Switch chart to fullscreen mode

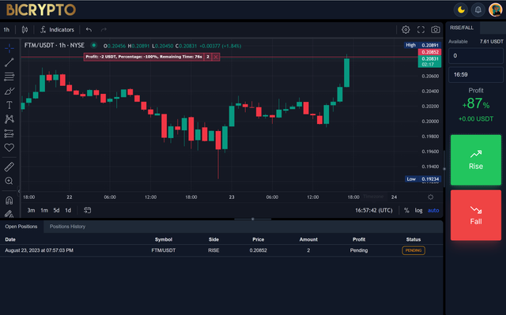pyautogui.click(x=421, y=30)
